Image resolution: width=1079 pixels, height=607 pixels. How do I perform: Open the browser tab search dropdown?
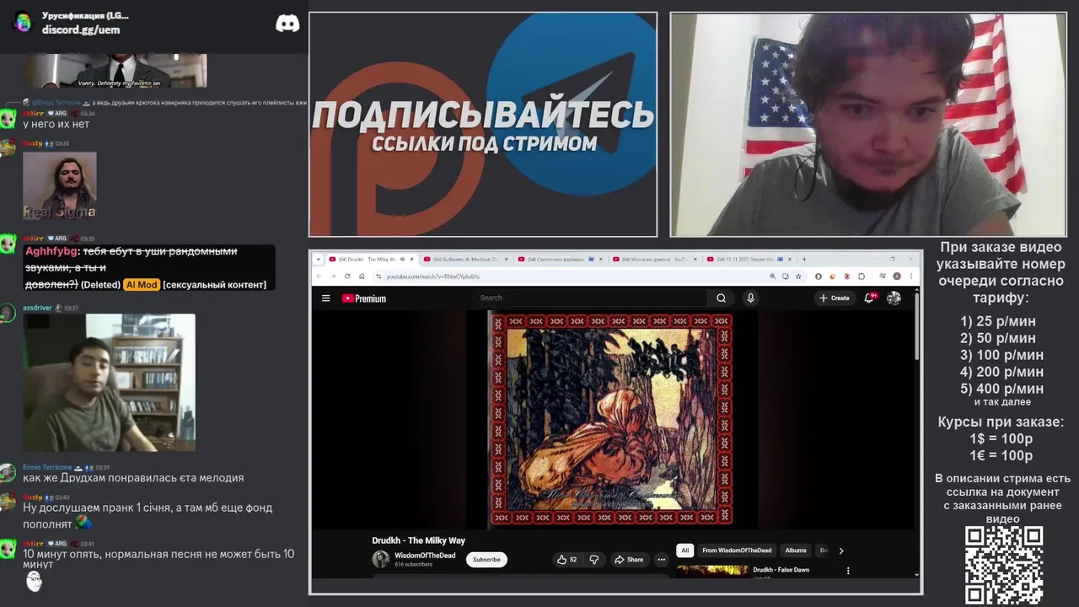[x=319, y=259]
